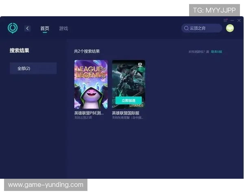Select the 英雄联盟PBE测... title
Image resolution: width=244 pixels, height=195 pixels.
click(x=89, y=113)
